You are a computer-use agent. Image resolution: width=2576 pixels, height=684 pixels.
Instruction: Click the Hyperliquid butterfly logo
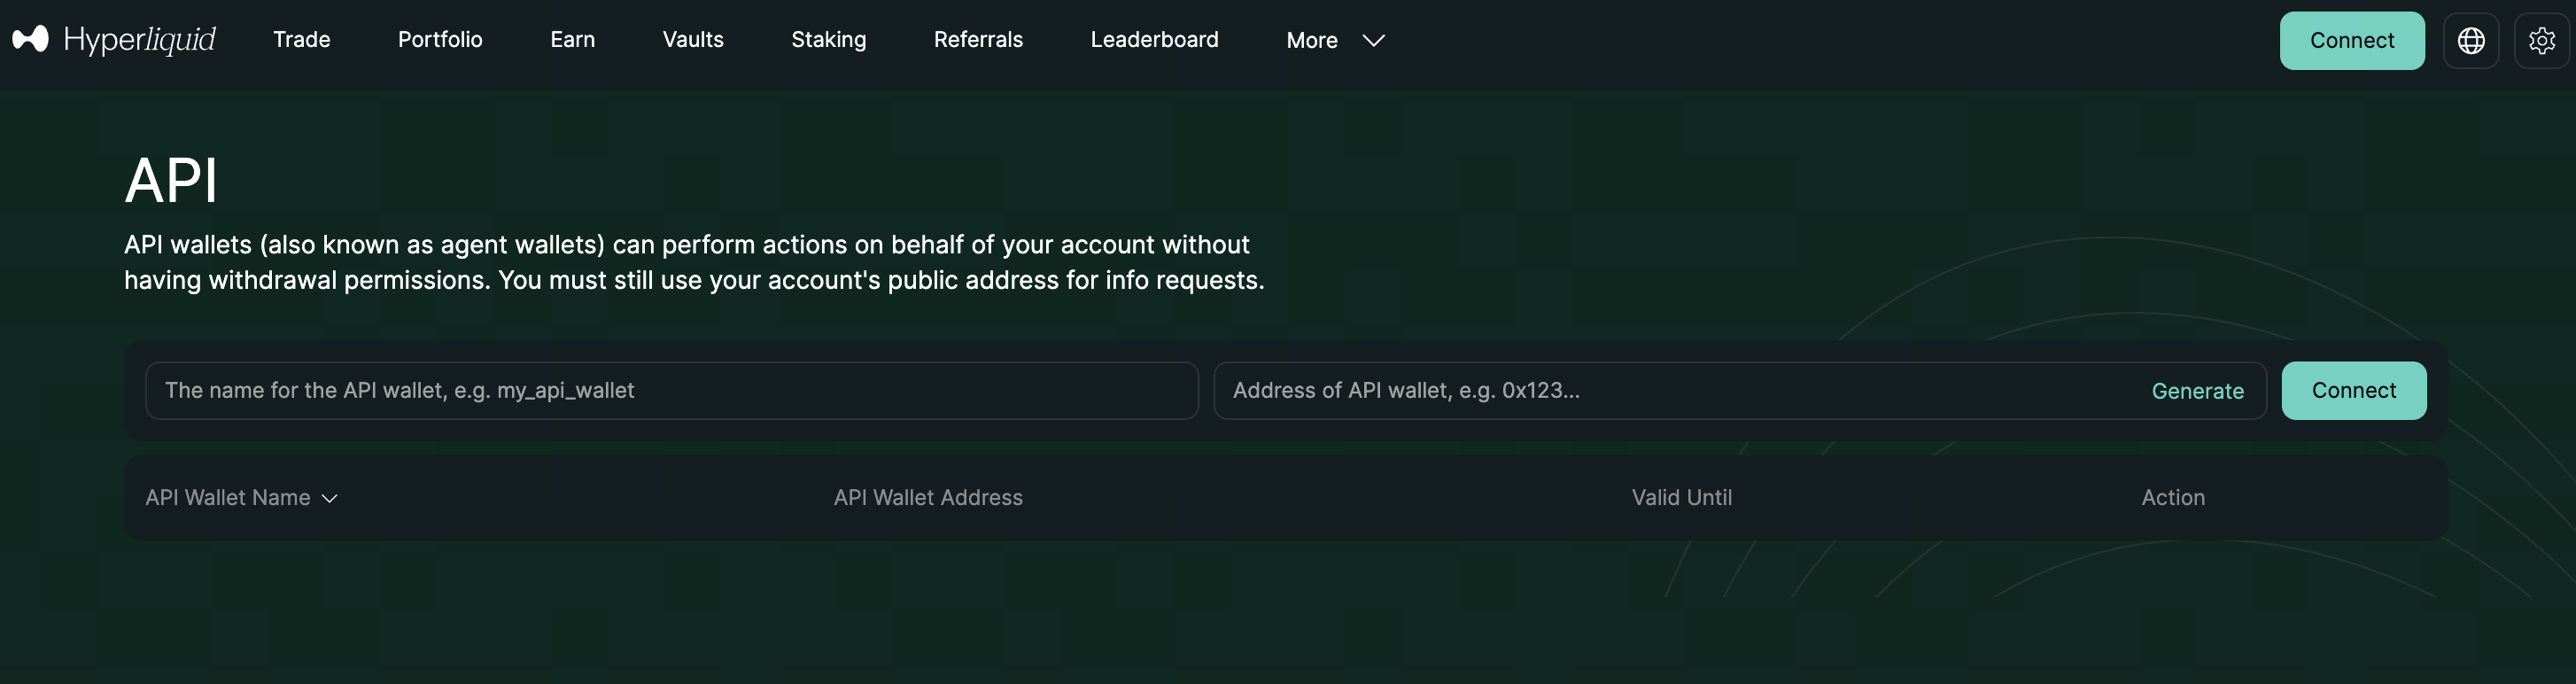[30, 40]
